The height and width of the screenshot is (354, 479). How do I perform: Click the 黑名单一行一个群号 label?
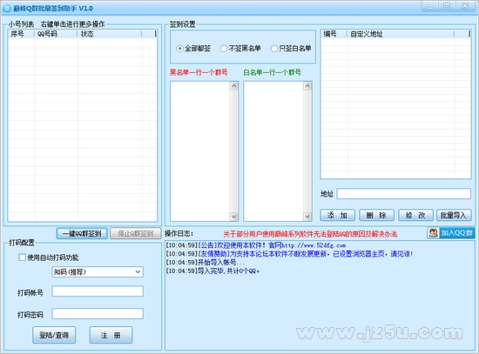tap(199, 72)
